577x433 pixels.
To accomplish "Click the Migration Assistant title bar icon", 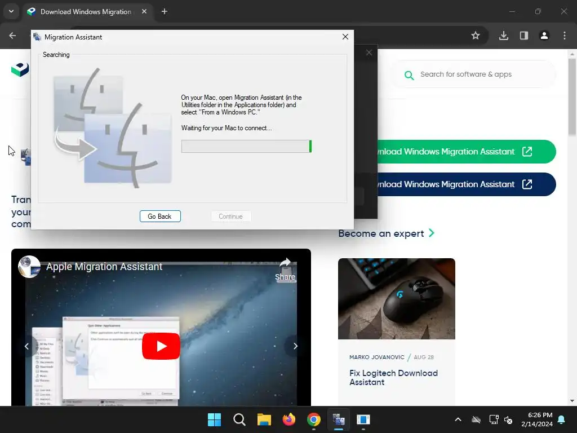I will pyautogui.click(x=37, y=37).
